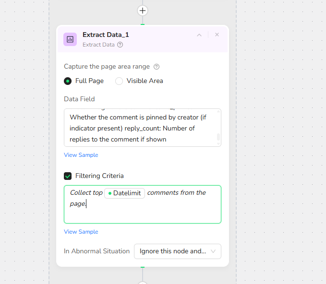Click the Data Field box scrollbar
Screen dimensions: 326x284
coord(218,138)
